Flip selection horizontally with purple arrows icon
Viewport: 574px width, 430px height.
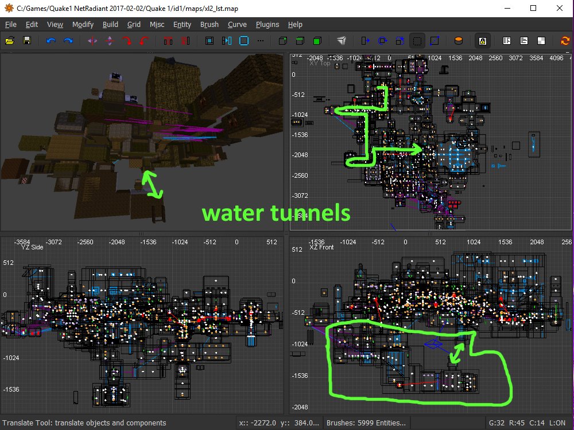pos(92,41)
